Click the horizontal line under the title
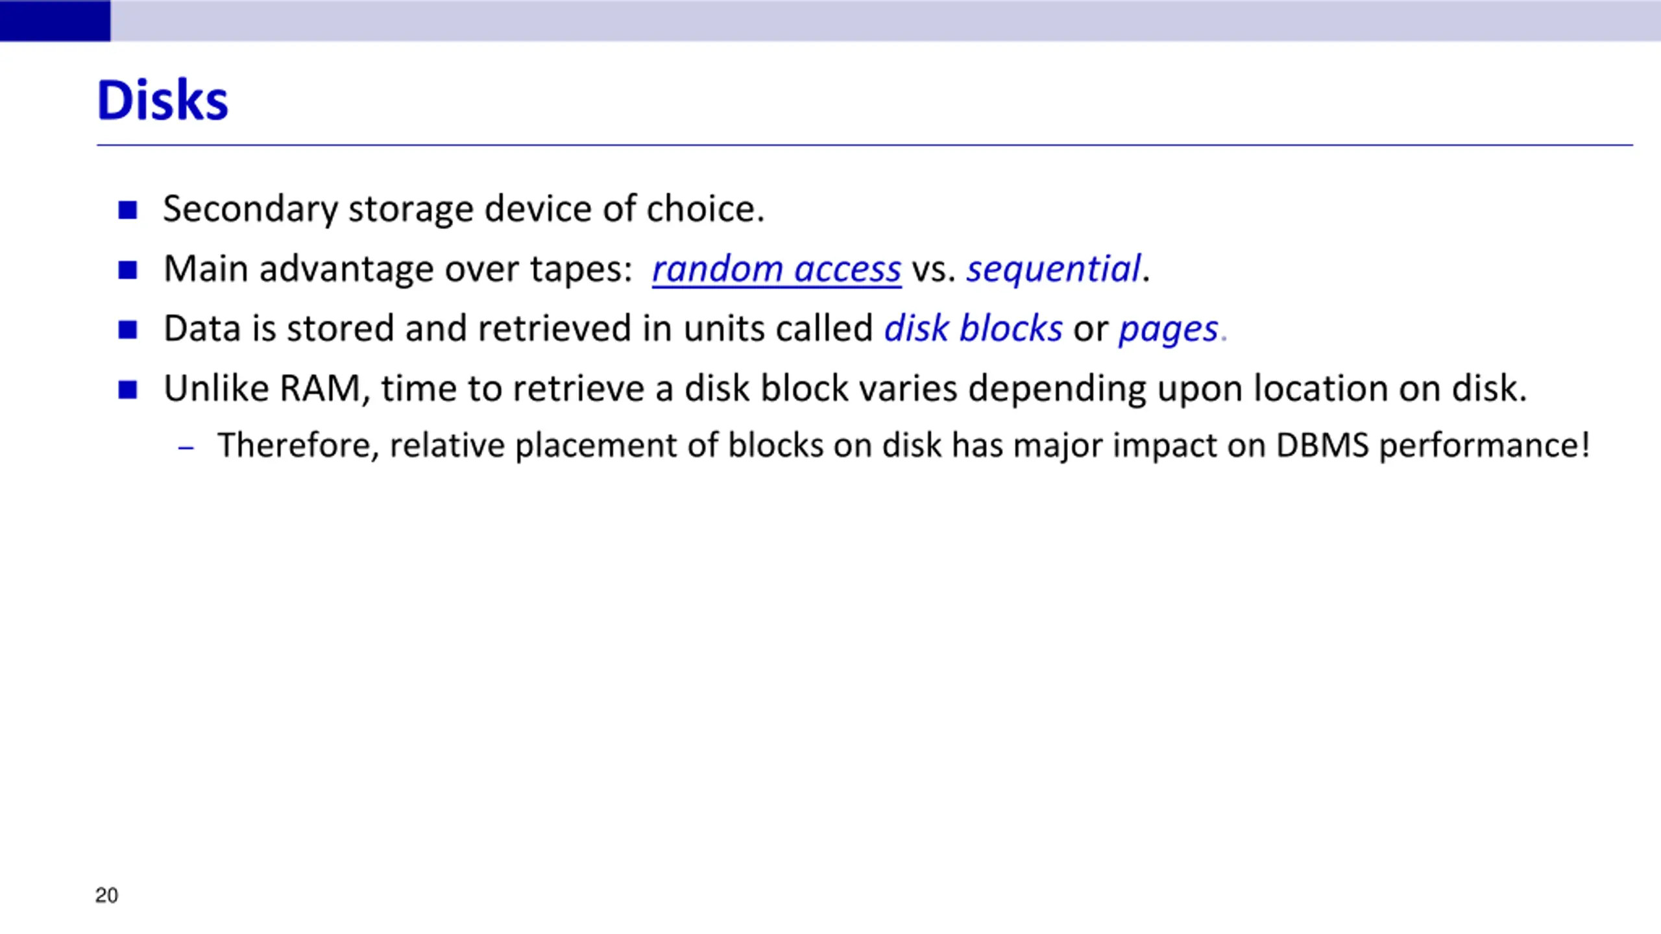 [x=865, y=145]
